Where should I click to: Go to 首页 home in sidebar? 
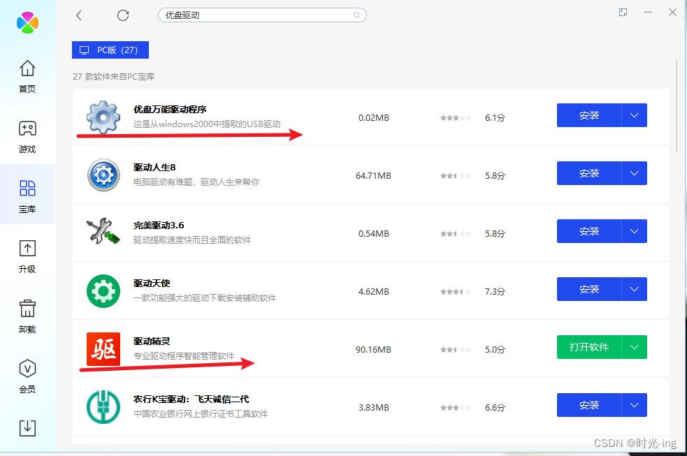[27, 76]
